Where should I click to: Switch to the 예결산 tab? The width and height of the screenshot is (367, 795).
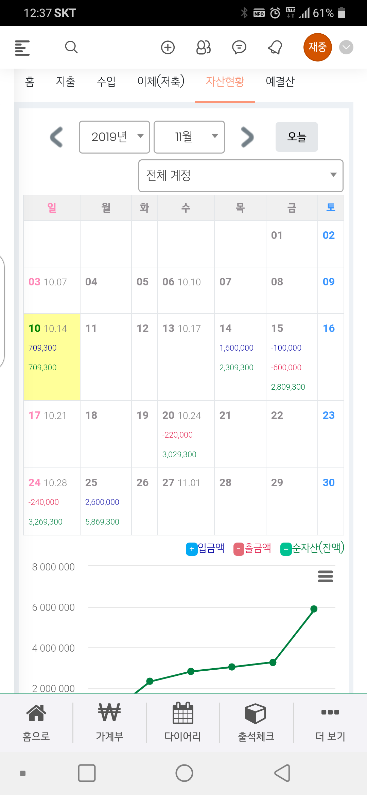pyautogui.click(x=280, y=82)
